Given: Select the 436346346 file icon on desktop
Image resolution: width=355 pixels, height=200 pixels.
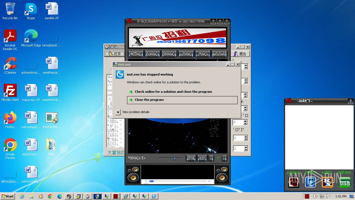Looking at the screenshot, I should pyautogui.click(x=52, y=120).
